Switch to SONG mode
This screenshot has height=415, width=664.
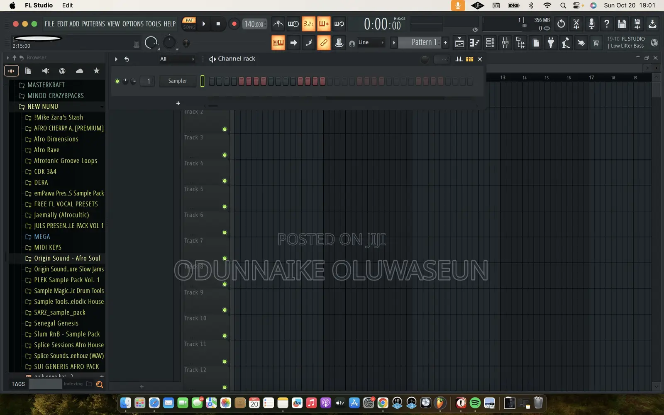pyautogui.click(x=189, y=27)
